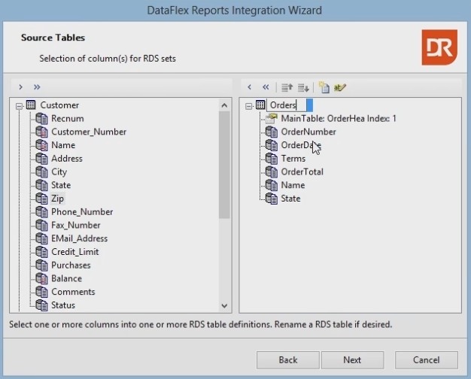Collapse the Customer table tree node
The height and width of the screenshot is (379, 471).
click(x=20, y=105)
